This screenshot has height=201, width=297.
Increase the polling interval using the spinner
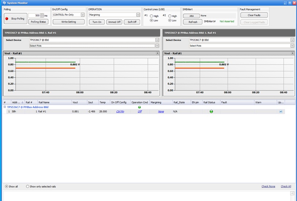(x=42, y=14)
